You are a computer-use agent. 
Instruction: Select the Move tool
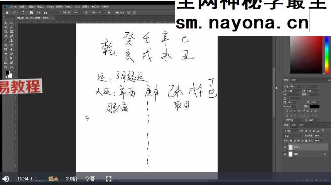(6, 23)
